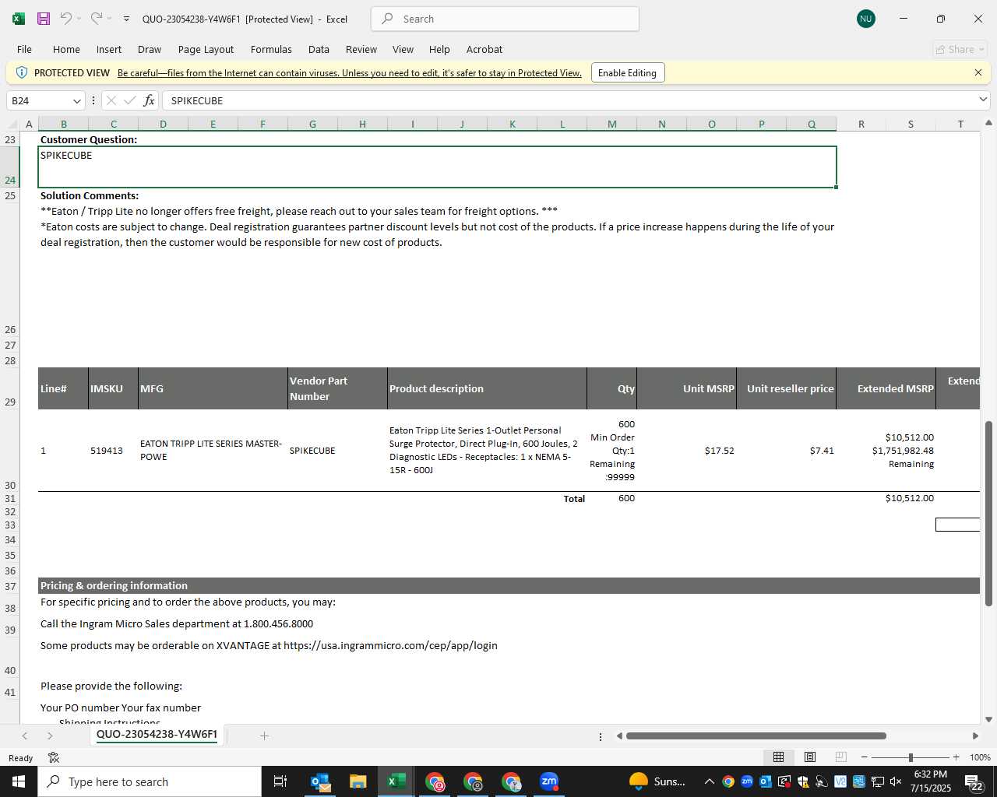Expand the Name Box dropdown arrow
The image size is (997, 797).
tap(76, 100)
